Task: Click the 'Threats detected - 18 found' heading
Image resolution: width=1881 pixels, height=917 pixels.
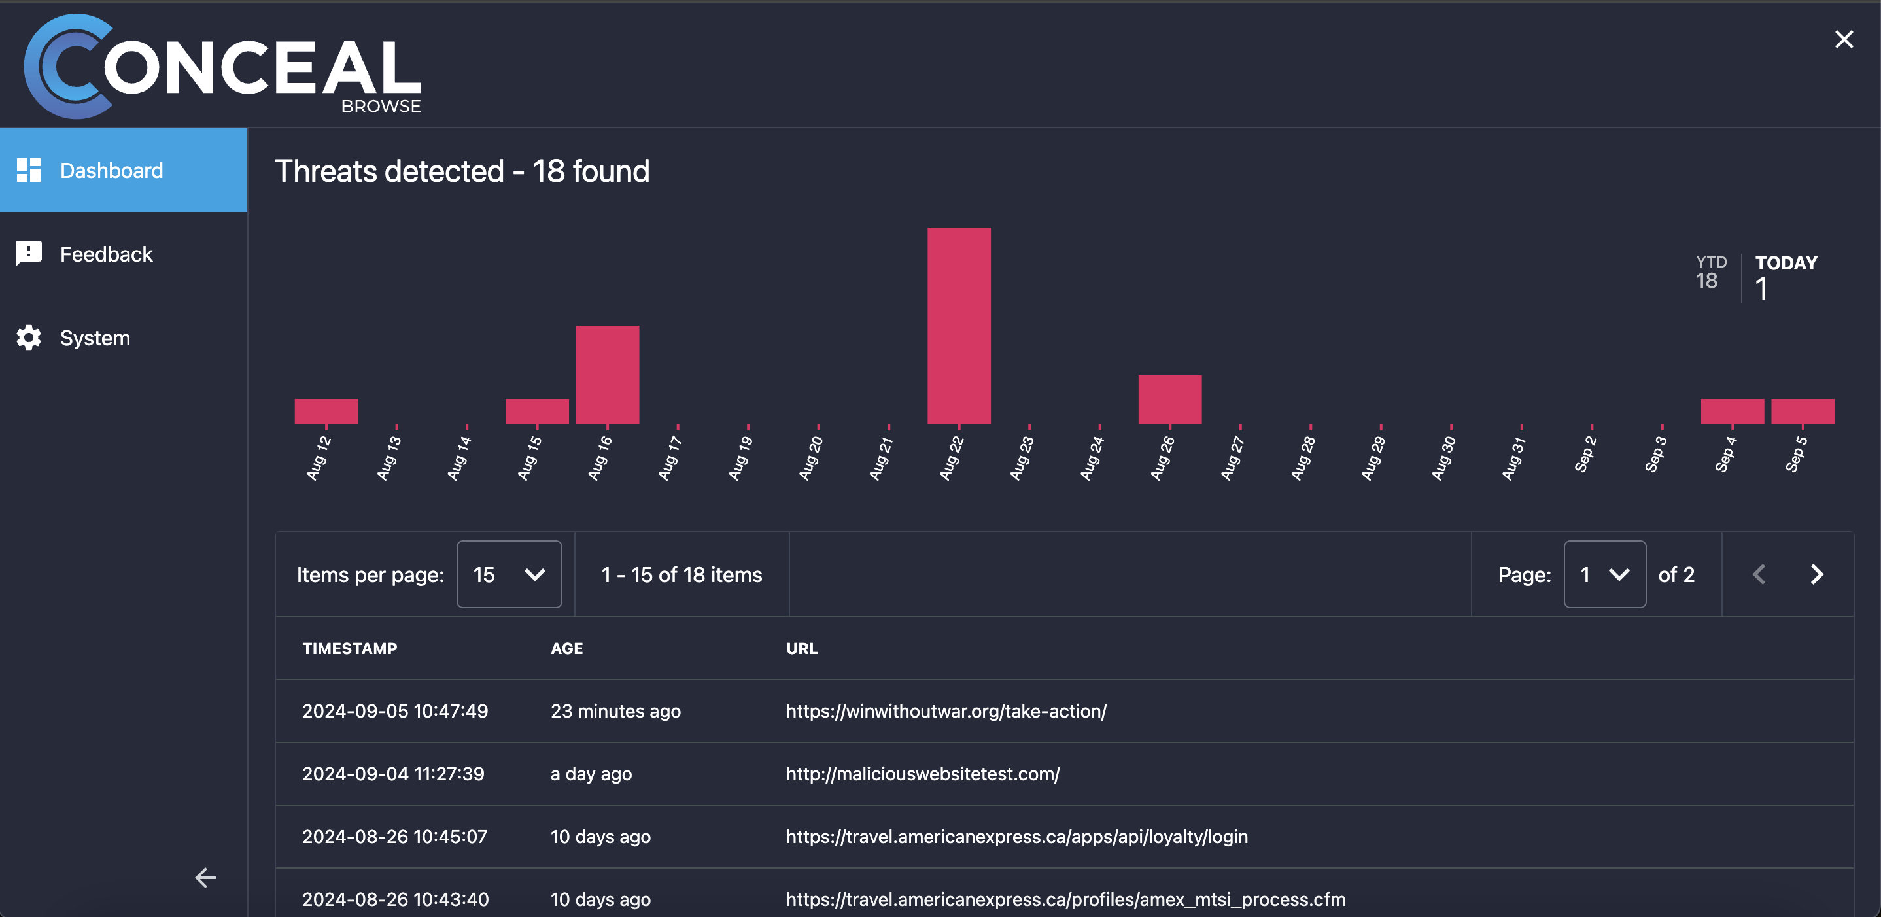Action: tap(462, 171)
